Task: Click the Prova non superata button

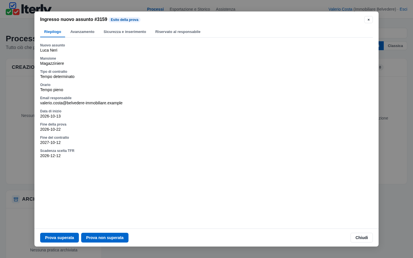Action: (105, 238)
